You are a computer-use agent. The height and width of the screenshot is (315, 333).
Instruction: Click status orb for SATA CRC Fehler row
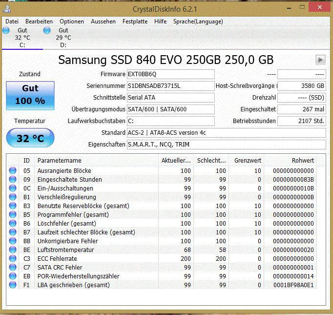coord(13,267)
